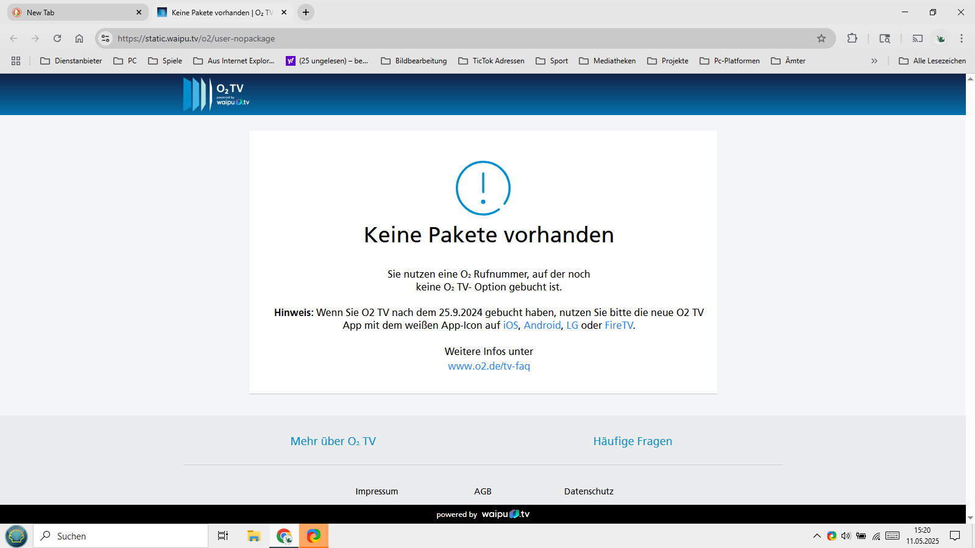Open the reading list search icon
975x548 pixels.
885,38
